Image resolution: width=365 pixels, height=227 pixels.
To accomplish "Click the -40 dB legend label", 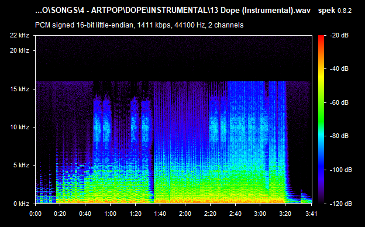I will tap(339, 68).
